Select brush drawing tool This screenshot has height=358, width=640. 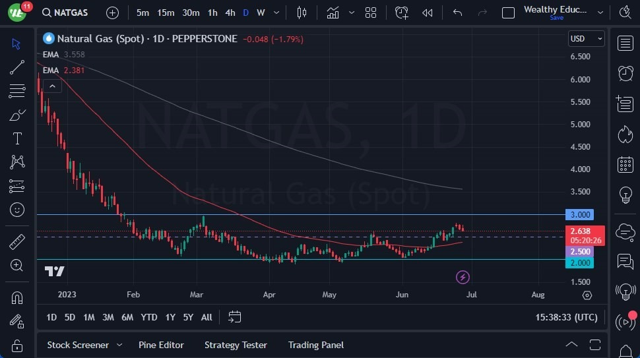pos(16,115)
